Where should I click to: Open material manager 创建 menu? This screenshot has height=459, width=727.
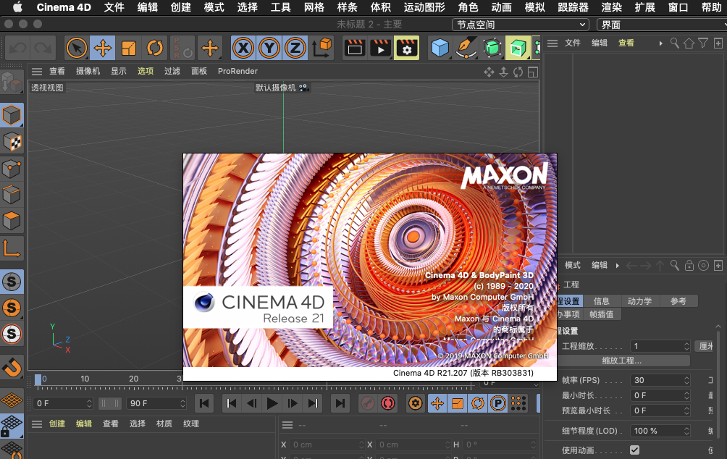tap(57, 424)
